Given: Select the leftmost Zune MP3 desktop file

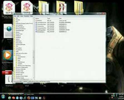Looking at the screenshot, I should click(9, 7).
